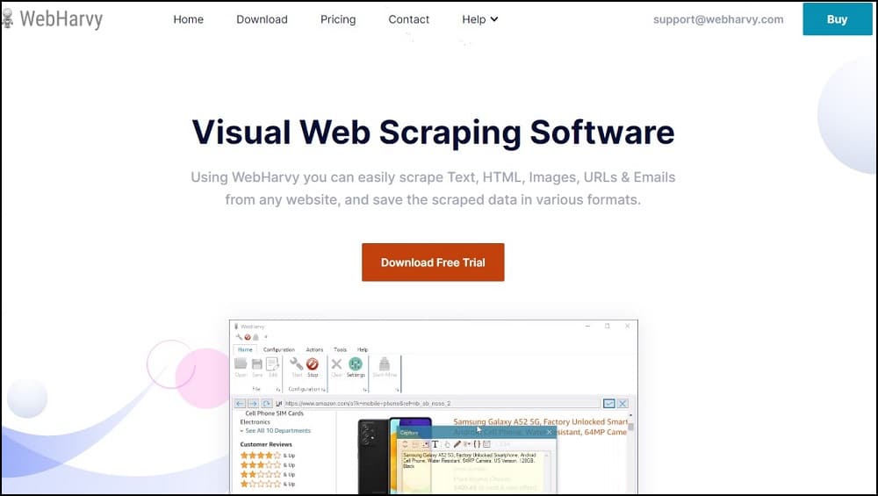Click the browser Forward arrow button
Image resolution: width=878 pixels, height=496 pixels.
coord(253,403)
